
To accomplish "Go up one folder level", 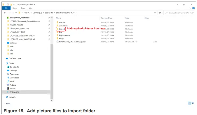I will [16, 13].
